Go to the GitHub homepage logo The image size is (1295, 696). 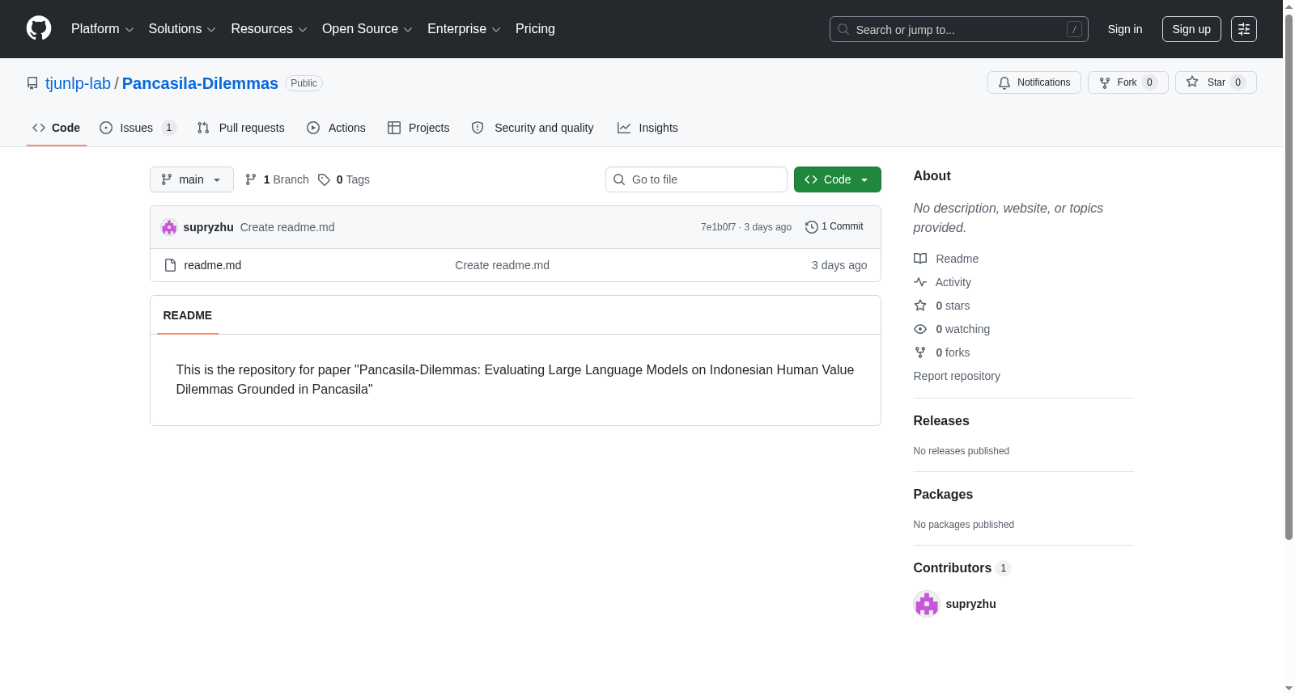pos(39,28)
